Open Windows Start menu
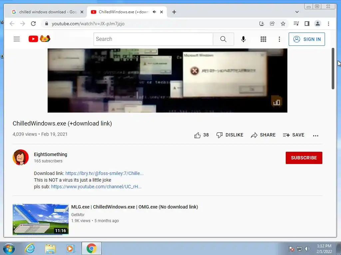Viewport: 341px width, 255px height. [x=9, y=248]
